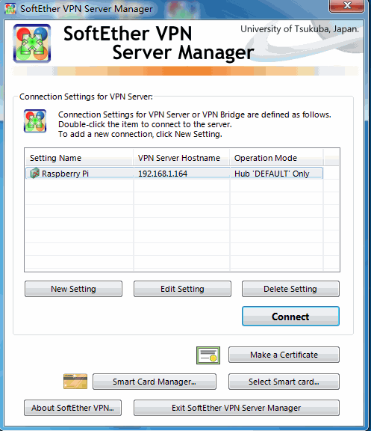Screen dimensions: 371x431
Task: Choose Select Smart card option
Action: tap(284, 382)
